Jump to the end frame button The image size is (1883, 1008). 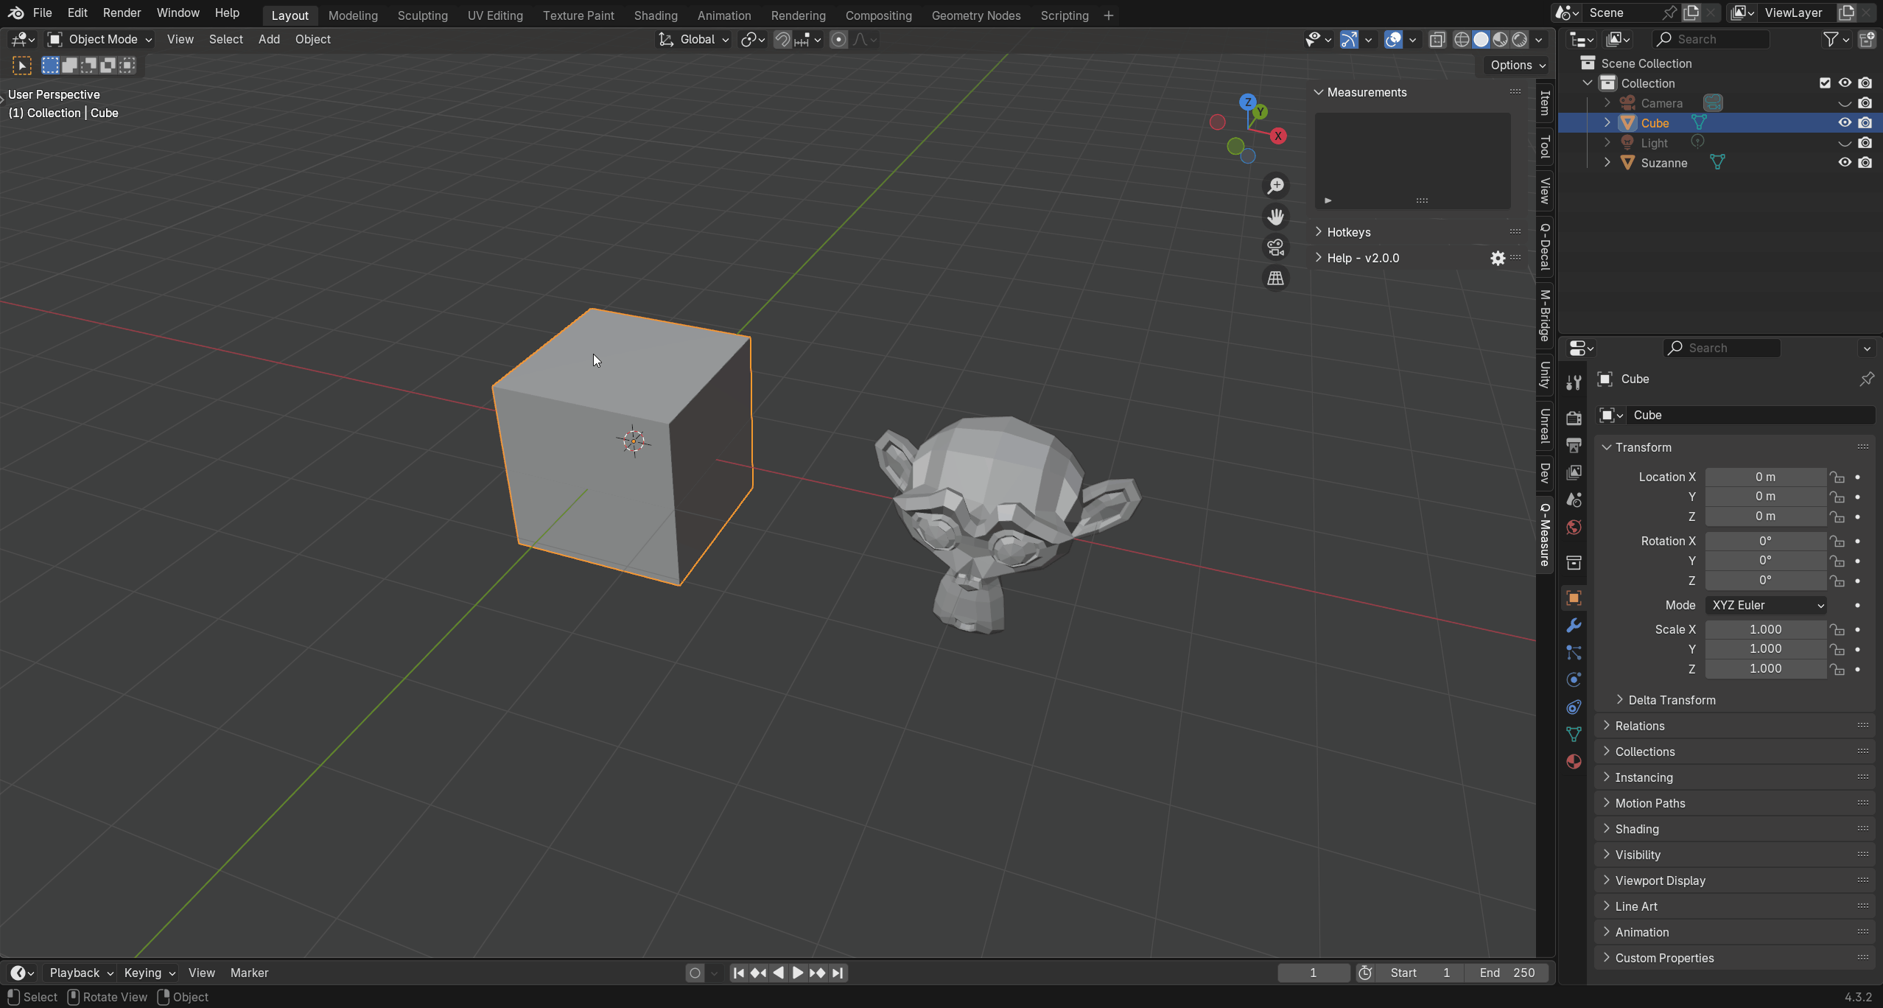(x=838, y=973)
